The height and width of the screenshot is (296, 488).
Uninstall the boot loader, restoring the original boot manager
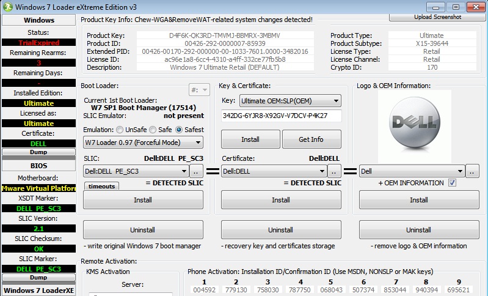tap(143, 229)
